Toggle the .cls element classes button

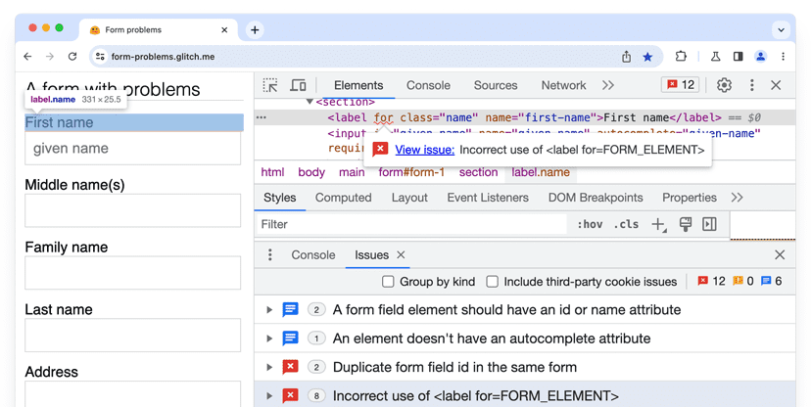click(626, 225)
